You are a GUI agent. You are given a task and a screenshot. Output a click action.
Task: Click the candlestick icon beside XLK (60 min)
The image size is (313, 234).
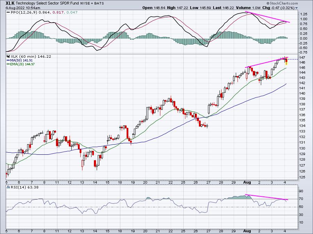tap(8, 56)
